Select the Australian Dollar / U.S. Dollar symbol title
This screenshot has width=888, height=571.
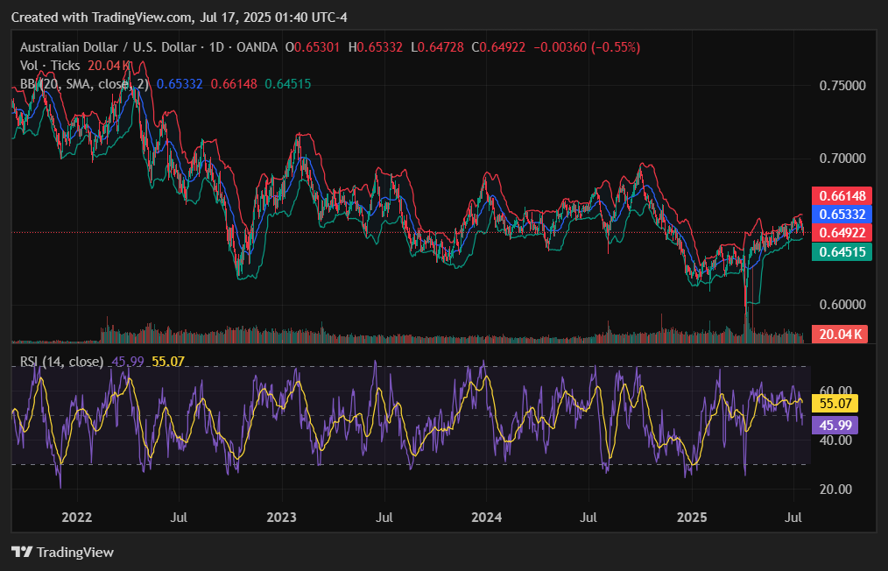[109, 47]
